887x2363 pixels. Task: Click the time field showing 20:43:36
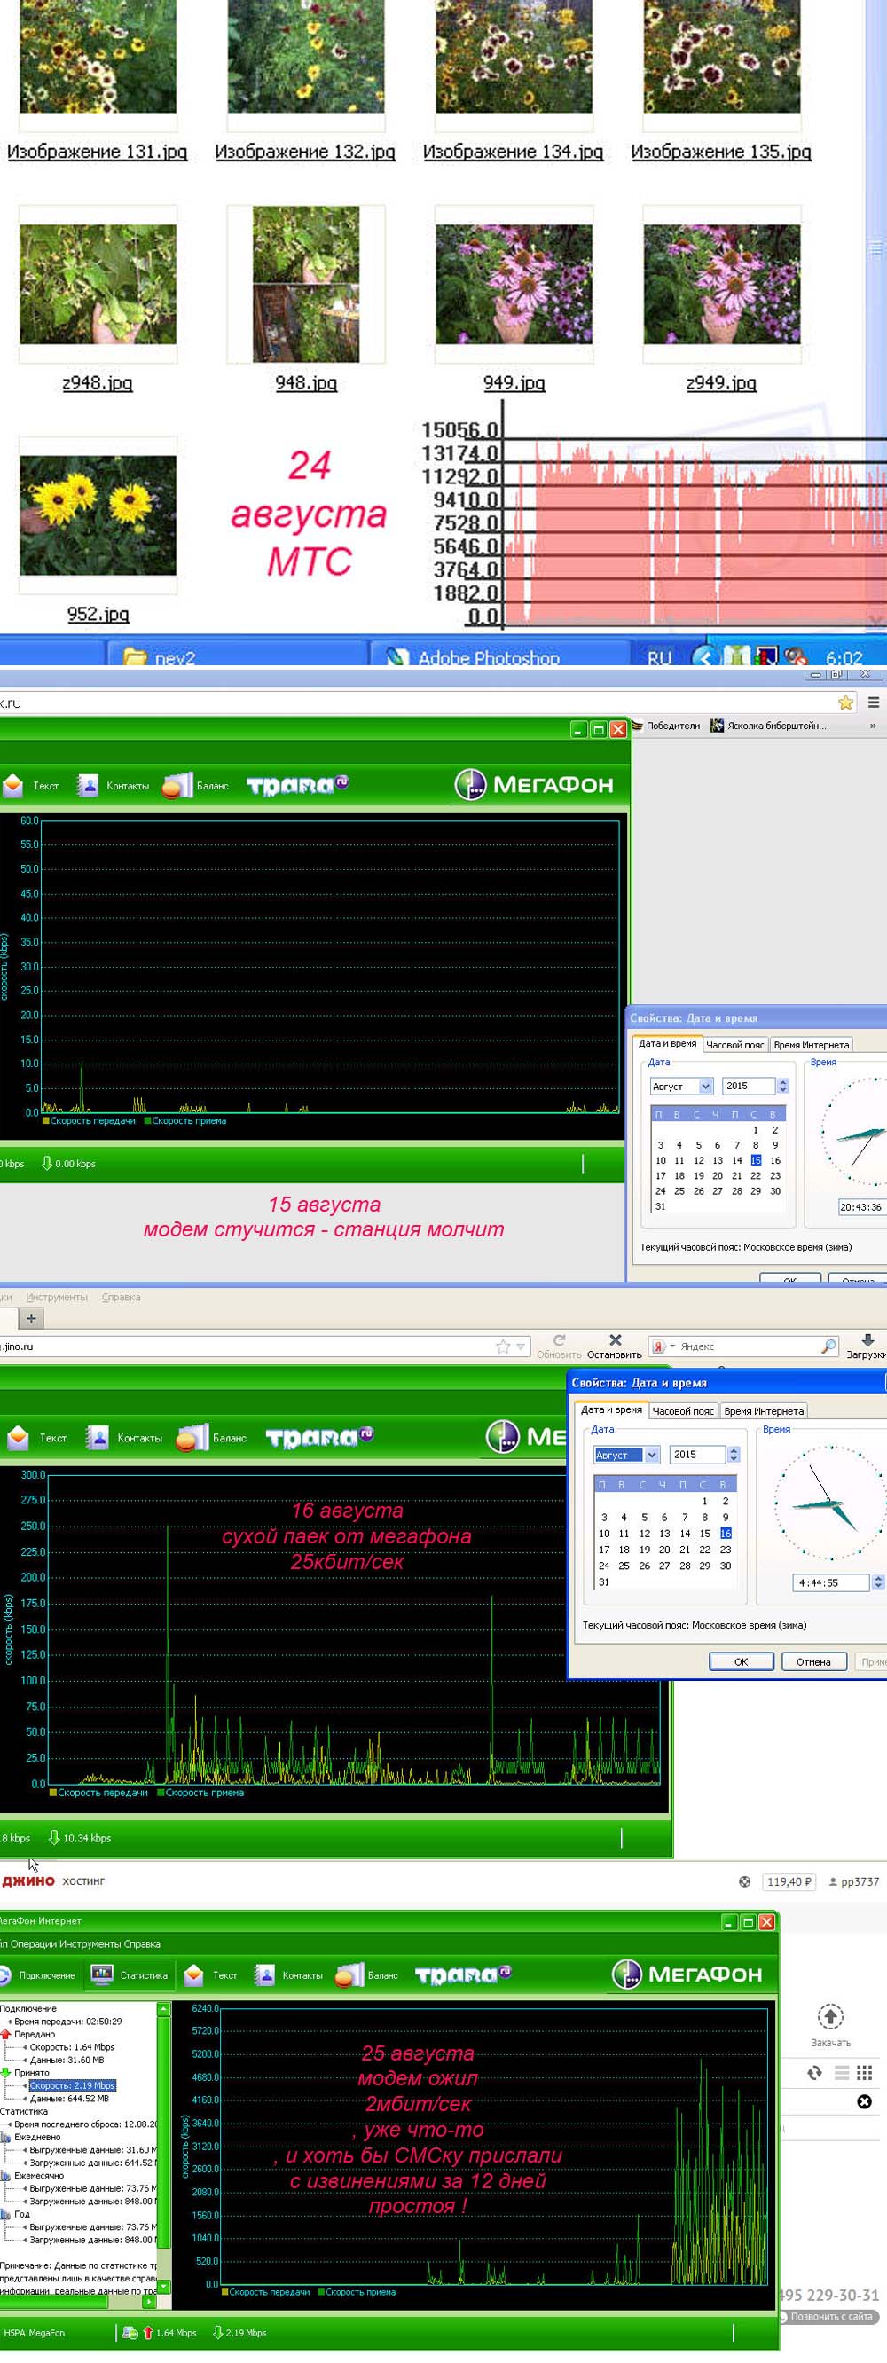[860, 1207]
